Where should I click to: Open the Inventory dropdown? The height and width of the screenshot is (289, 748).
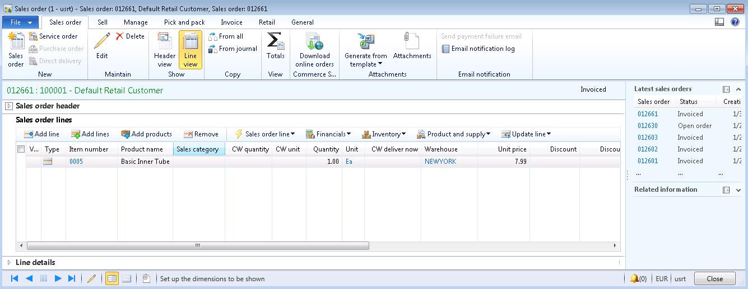pos(384,134)
